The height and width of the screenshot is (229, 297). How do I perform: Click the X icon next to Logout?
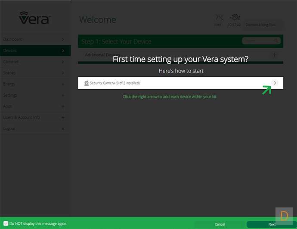click(63, 129)
